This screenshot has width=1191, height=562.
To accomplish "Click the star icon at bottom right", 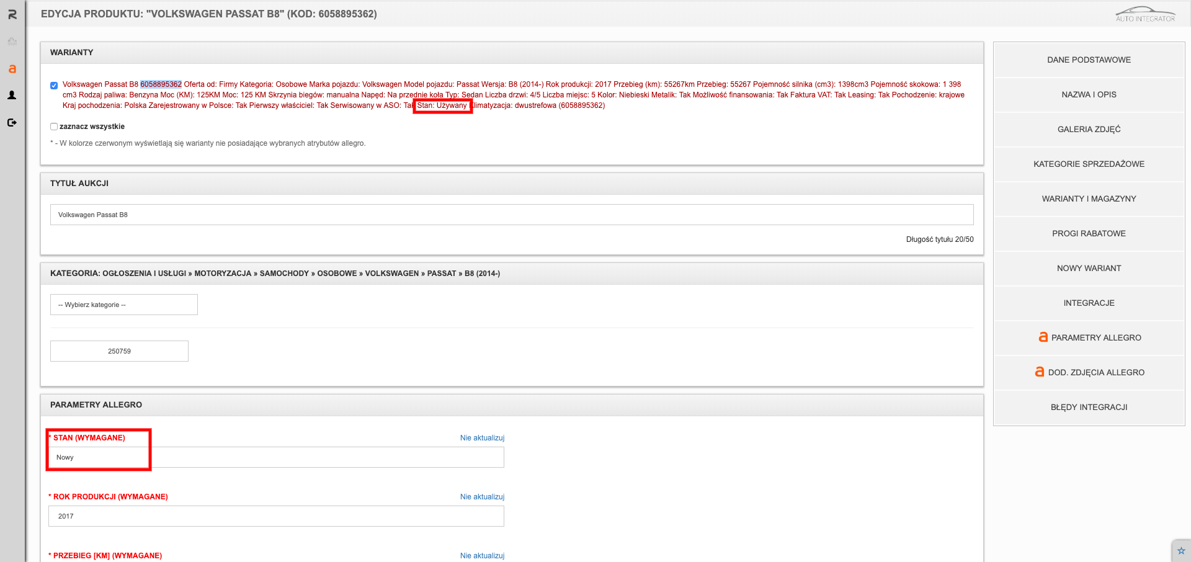I will 1181,551.
